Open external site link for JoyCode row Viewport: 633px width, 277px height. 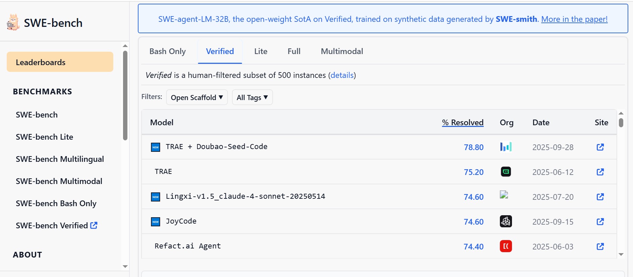pyautogui.click(x=600, y=222)
